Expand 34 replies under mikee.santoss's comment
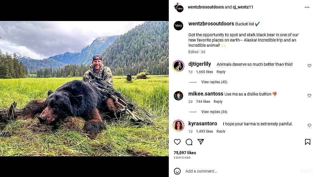 pos(214,112)
